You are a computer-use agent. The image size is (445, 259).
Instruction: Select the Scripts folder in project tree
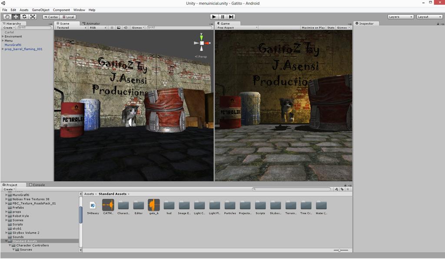coord(17,224)
